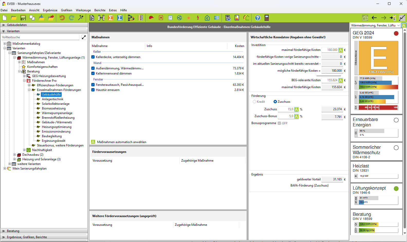Click the undo arrow icon

click(62, 18)
